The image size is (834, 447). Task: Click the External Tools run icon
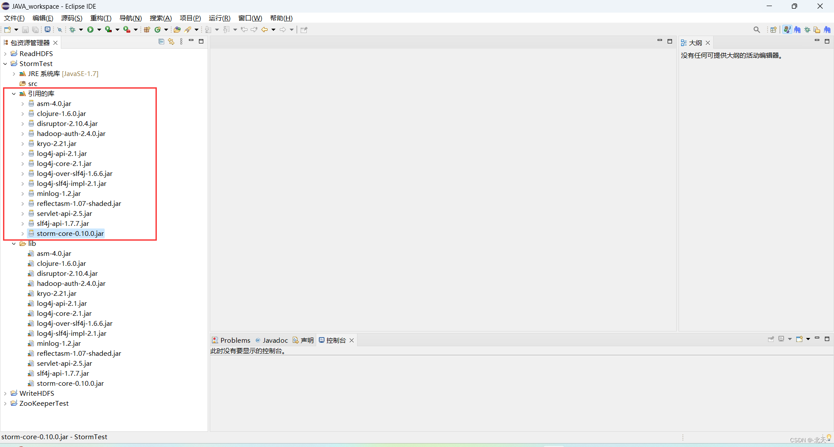click(x=127, y=30)
